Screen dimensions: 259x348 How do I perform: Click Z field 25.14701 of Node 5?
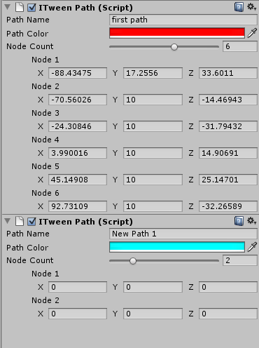pos(228,180)
